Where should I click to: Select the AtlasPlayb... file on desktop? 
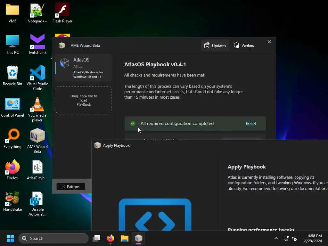pyautogui.click(x=37, y=170)
